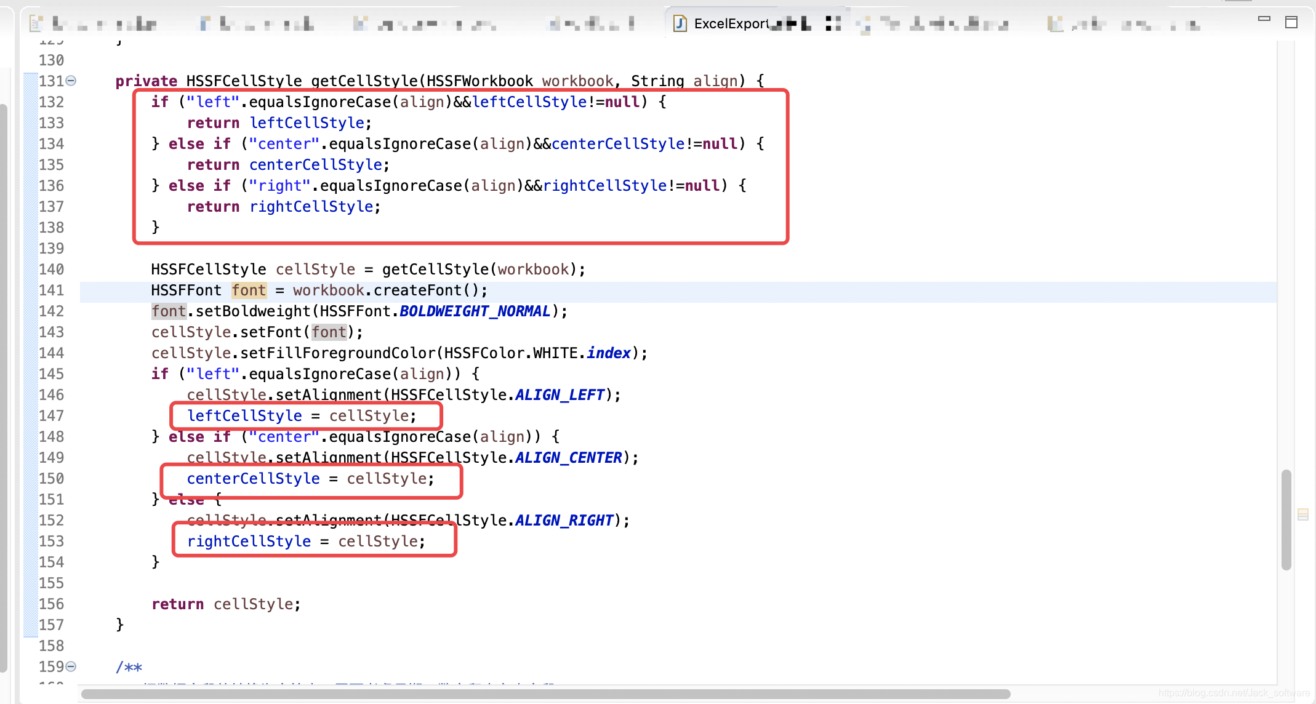The image size is (1316, 704).
Task: Click the return cellStyle statement on line 156
Action: pos(225,604)
